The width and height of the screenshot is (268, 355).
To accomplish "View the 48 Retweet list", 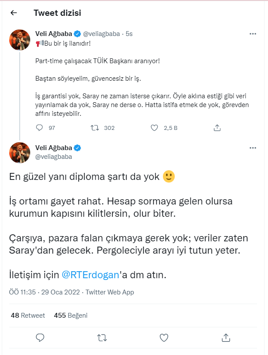I will [x=28, y=315].
